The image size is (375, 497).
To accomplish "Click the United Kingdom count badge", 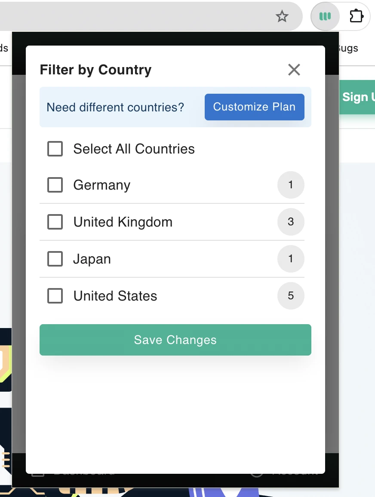I will coord(291,222).
